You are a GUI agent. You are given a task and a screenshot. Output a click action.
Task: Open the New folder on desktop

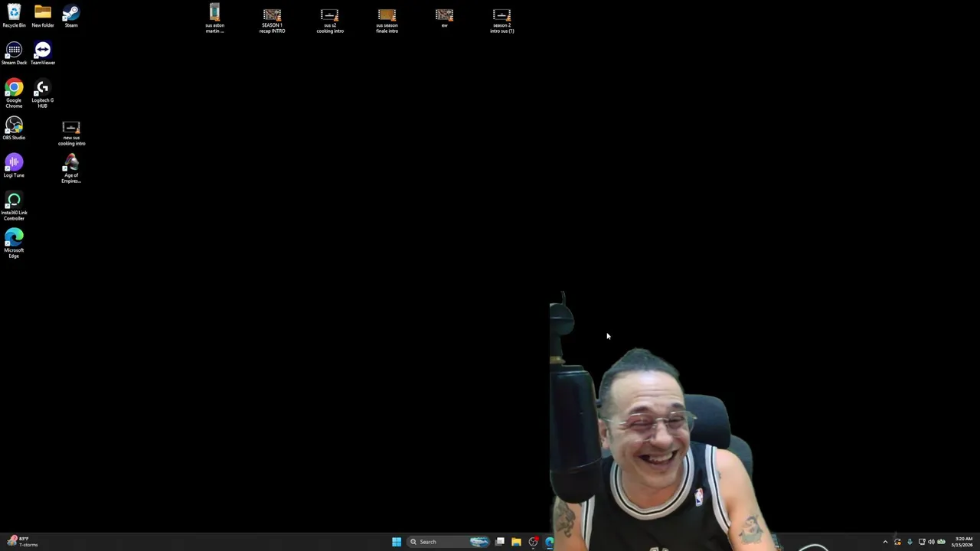point(43,16)
